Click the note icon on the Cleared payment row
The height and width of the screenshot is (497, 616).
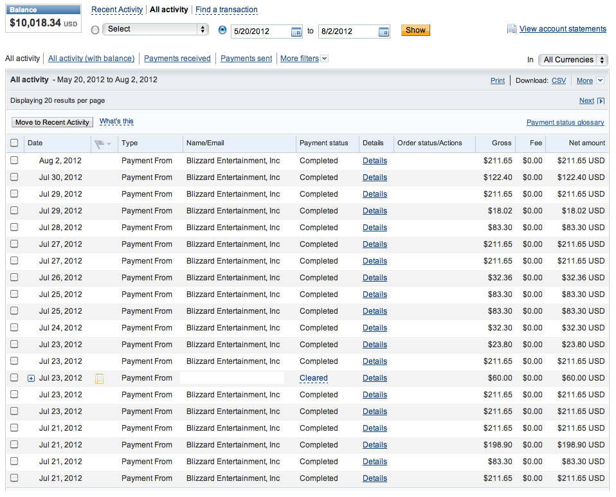99,379
